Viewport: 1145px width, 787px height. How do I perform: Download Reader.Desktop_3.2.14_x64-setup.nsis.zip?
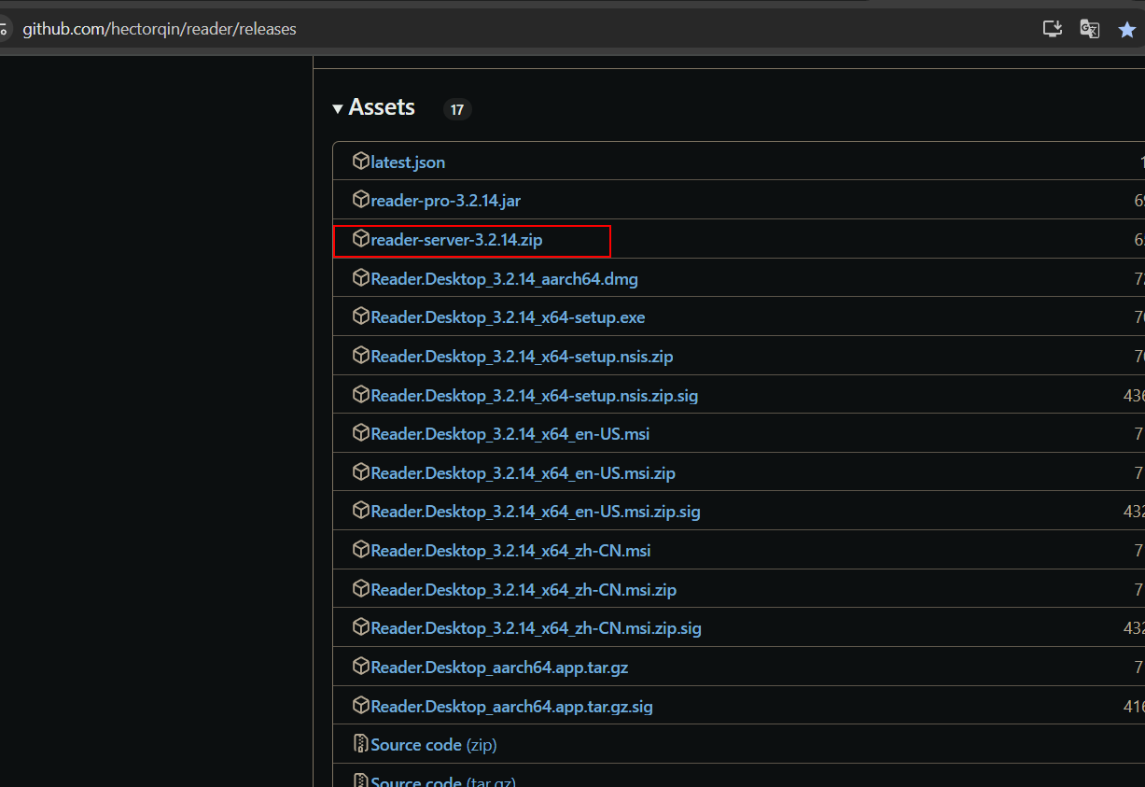coord(522,357)
